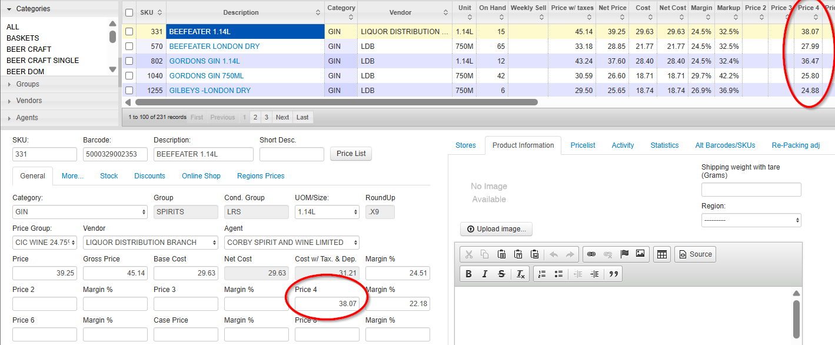Image resolution: width=835 pixels, height=345 pixels.
Task: Open the Online Shop tab
Action: tap(201, 176)
